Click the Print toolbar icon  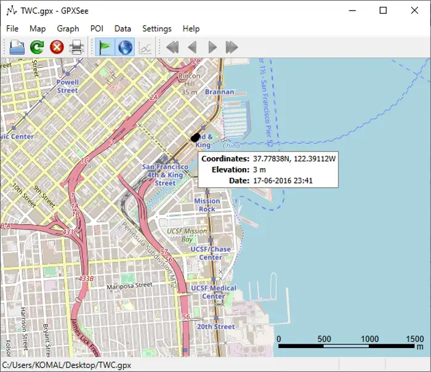click(x=76, y=47)
